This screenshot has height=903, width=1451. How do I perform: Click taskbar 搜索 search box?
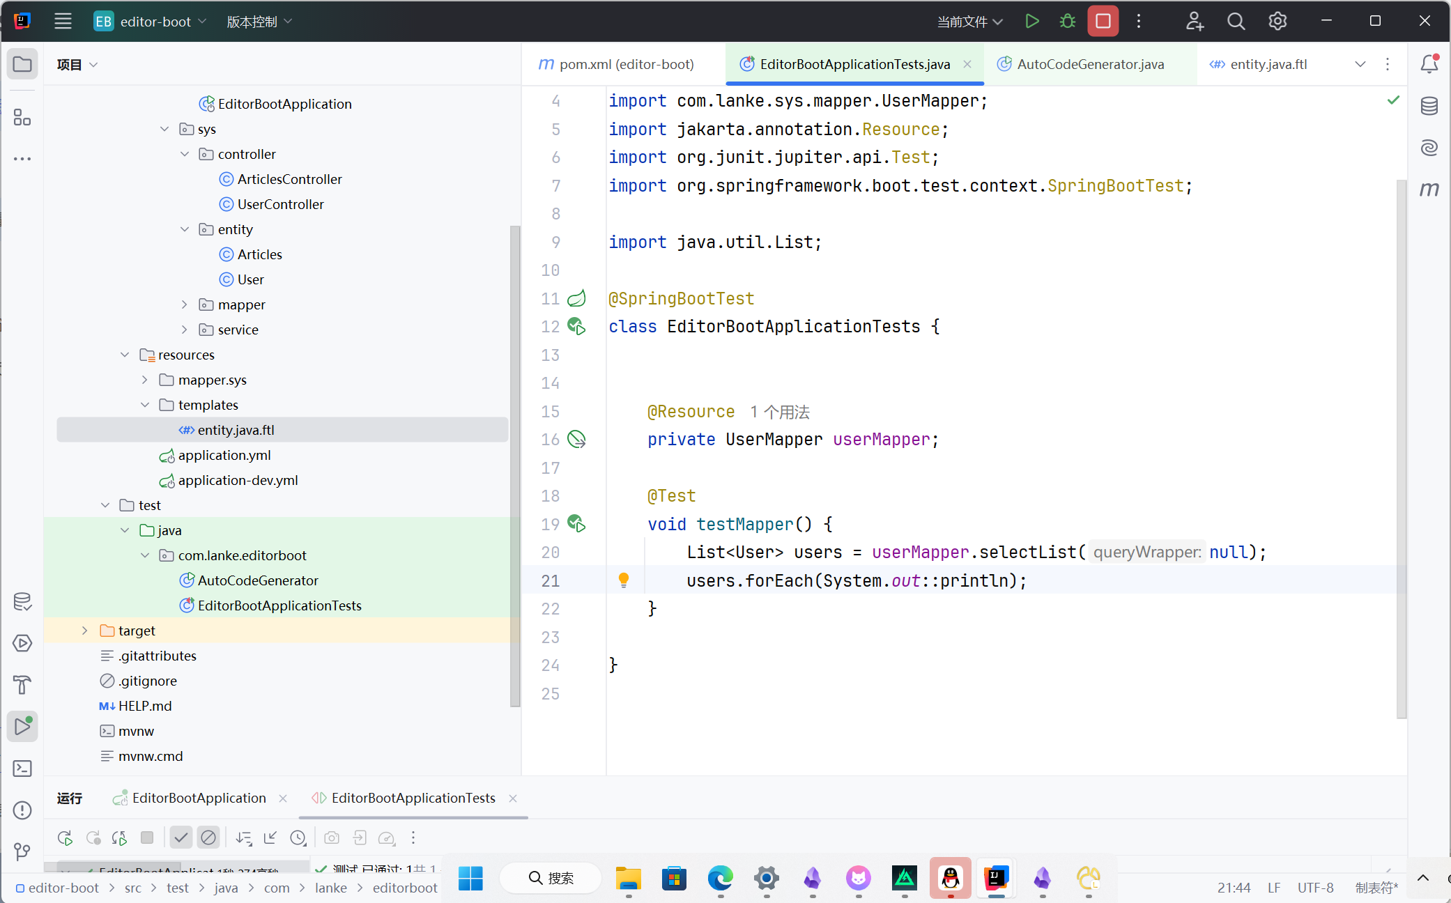pyautogui.click(x=551, y=878)
